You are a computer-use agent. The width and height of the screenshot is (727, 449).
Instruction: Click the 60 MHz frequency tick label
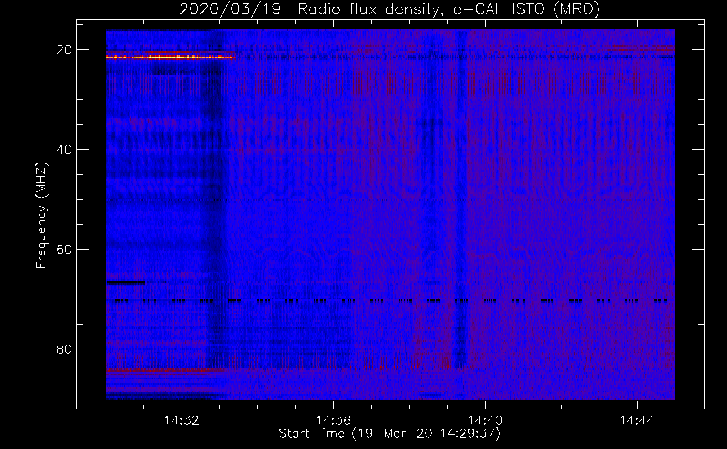point(64,249)
